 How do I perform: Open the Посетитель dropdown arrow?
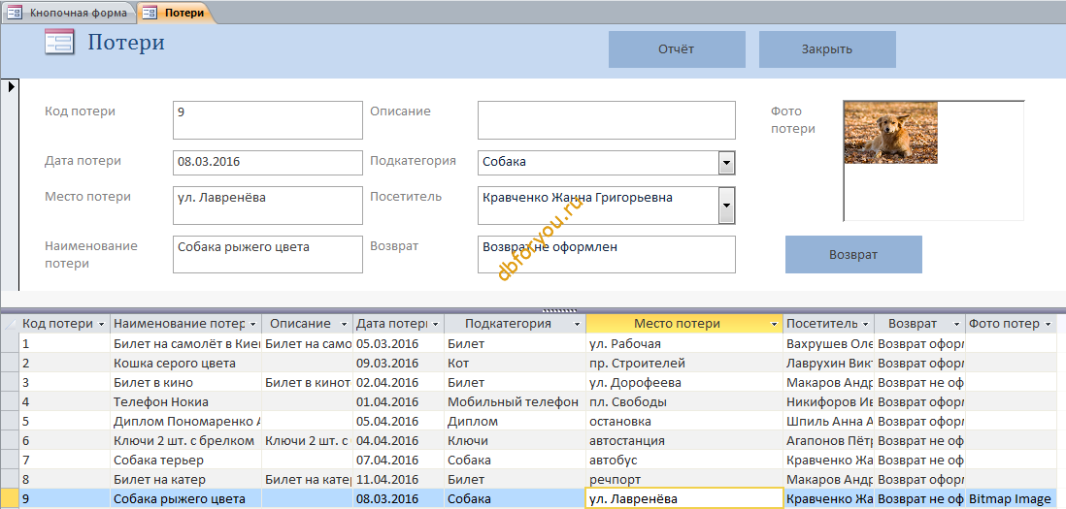[x=726, y=205]
